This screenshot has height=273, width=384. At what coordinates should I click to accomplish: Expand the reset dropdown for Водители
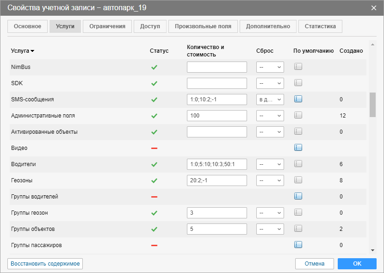(x=270, y=164)
